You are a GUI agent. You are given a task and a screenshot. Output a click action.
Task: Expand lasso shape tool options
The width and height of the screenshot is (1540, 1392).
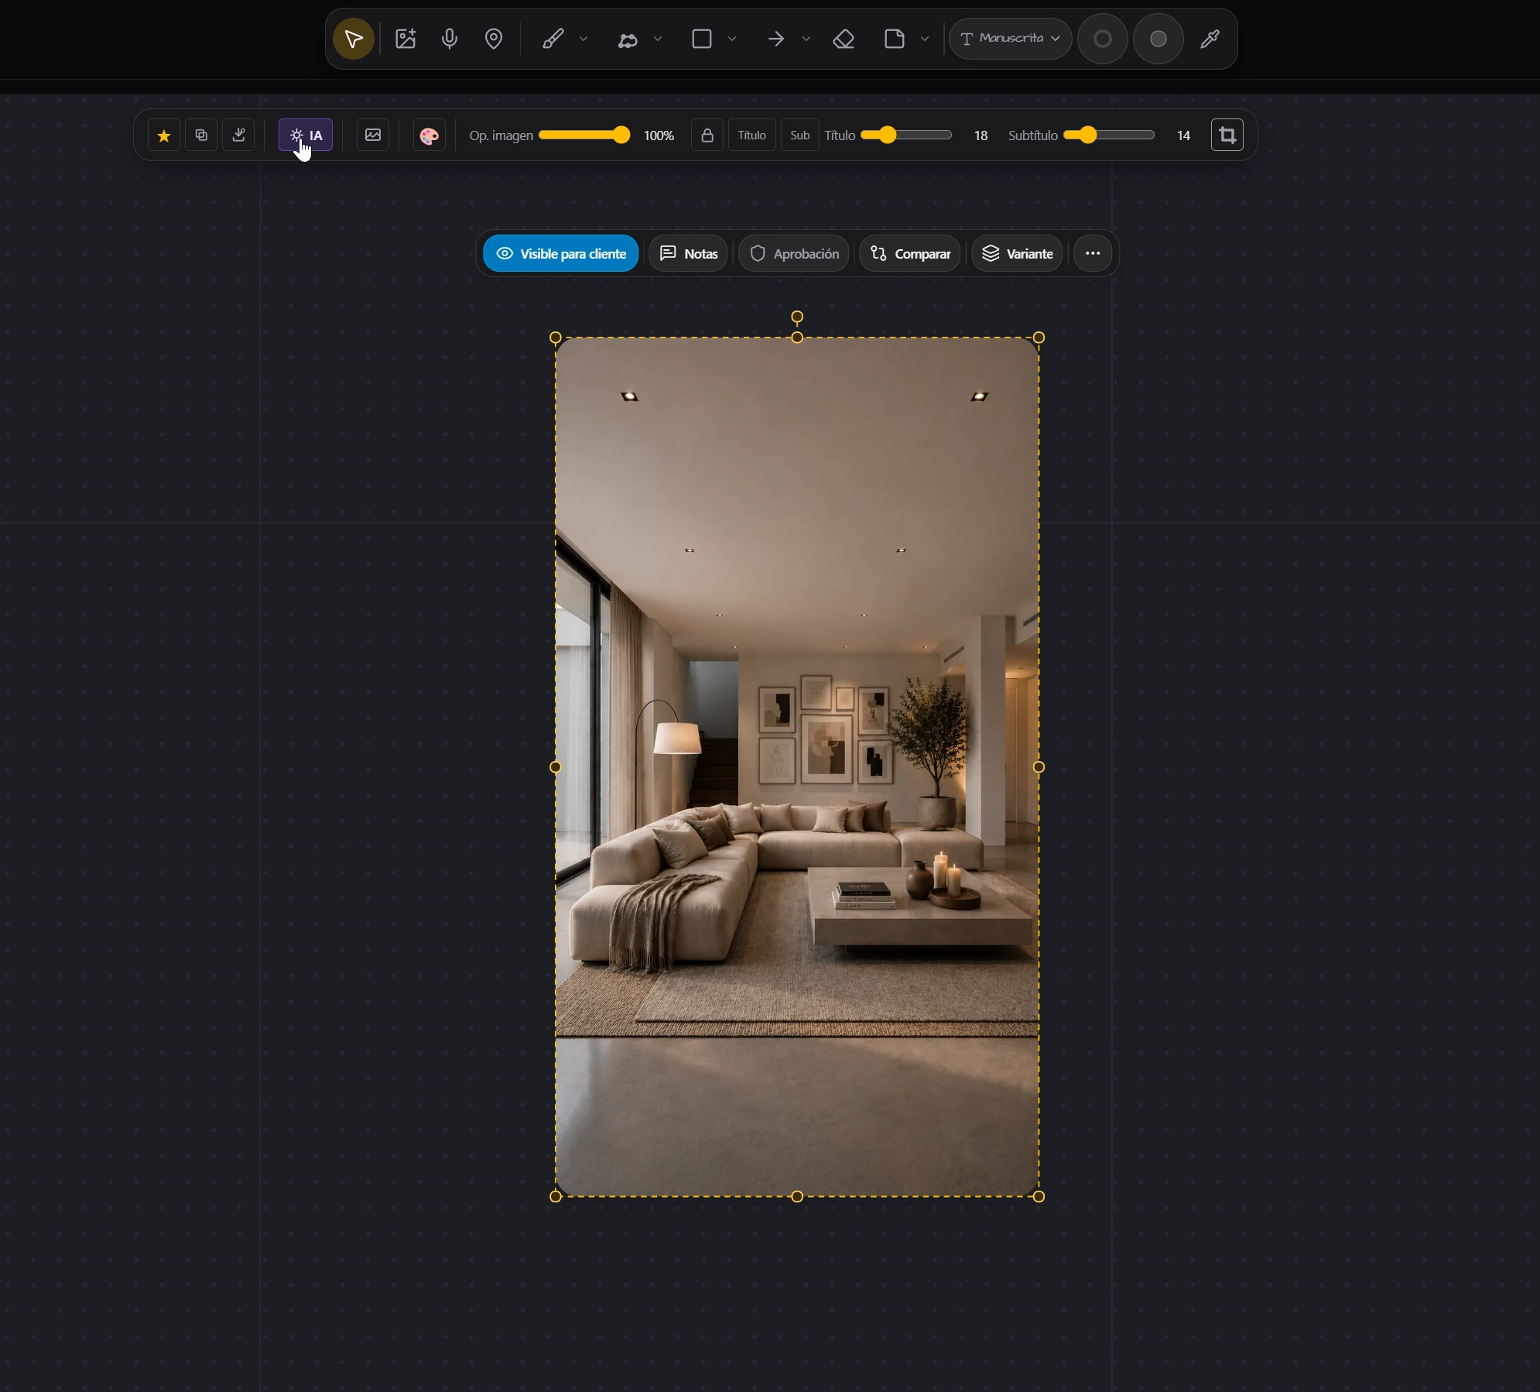(658, 39)
